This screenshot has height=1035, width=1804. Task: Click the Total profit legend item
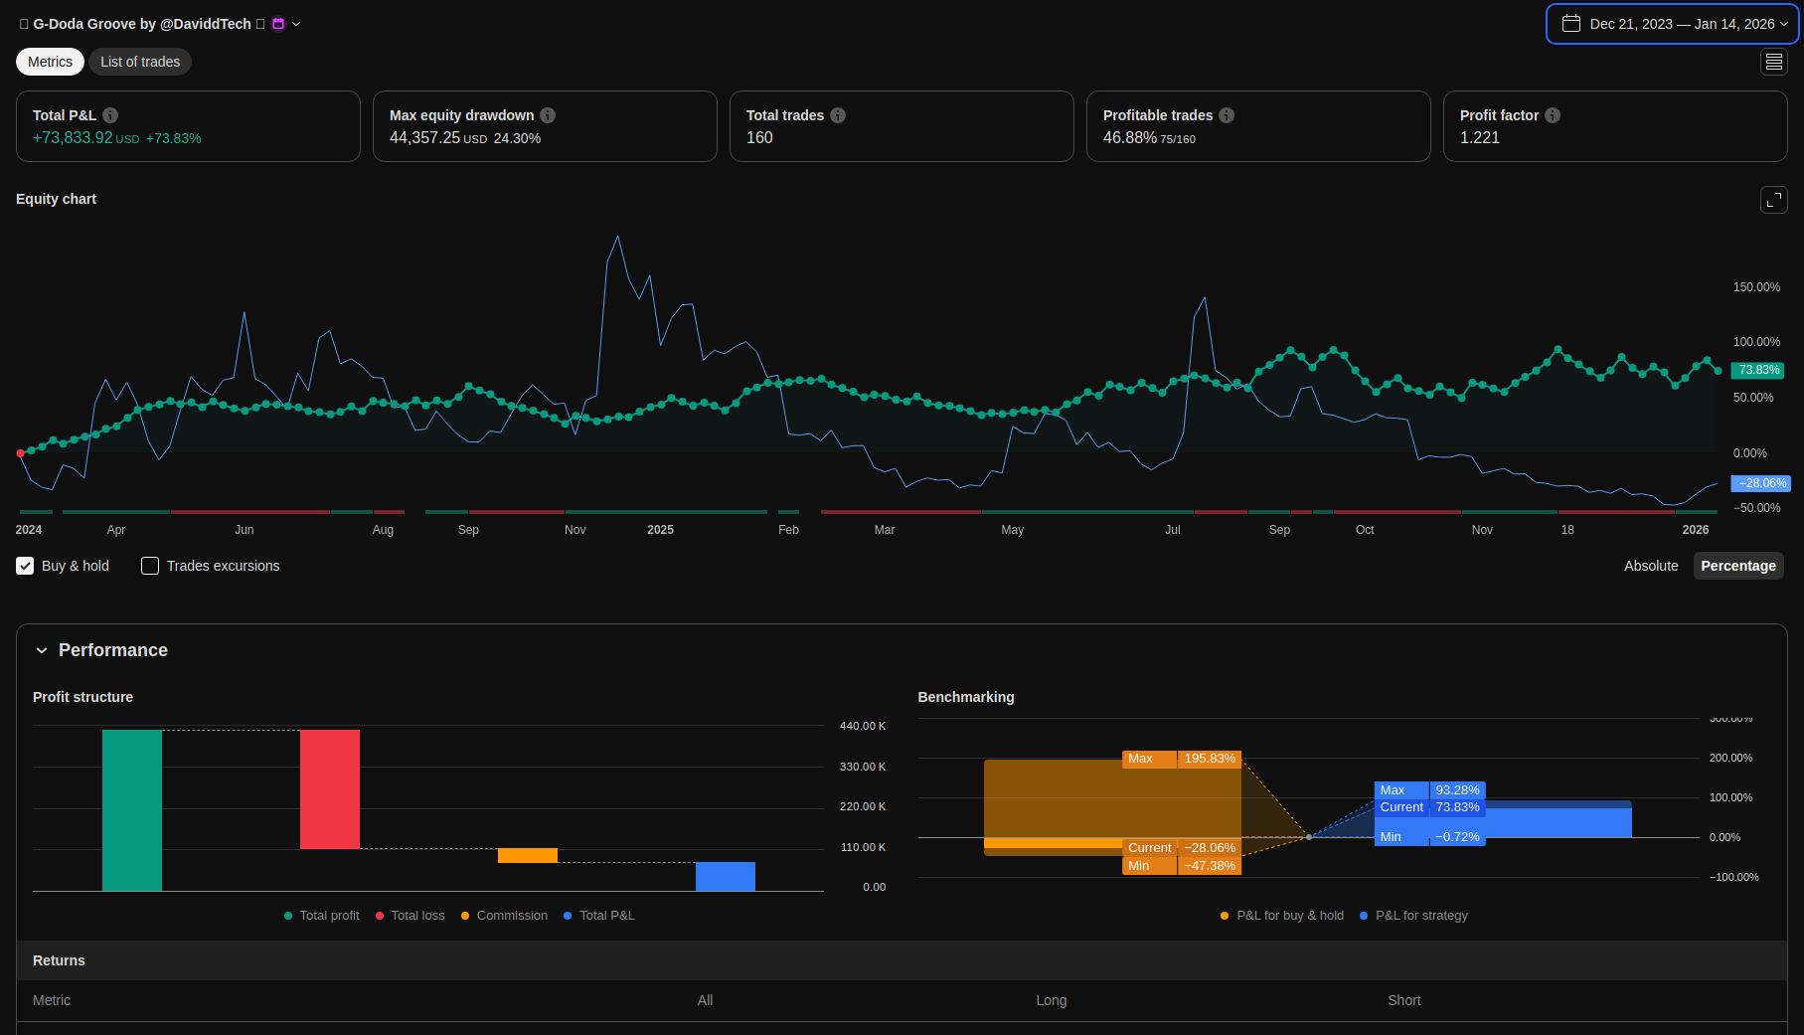tap(322, 916)
